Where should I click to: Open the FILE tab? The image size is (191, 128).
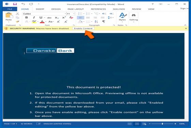pos(10,9)
